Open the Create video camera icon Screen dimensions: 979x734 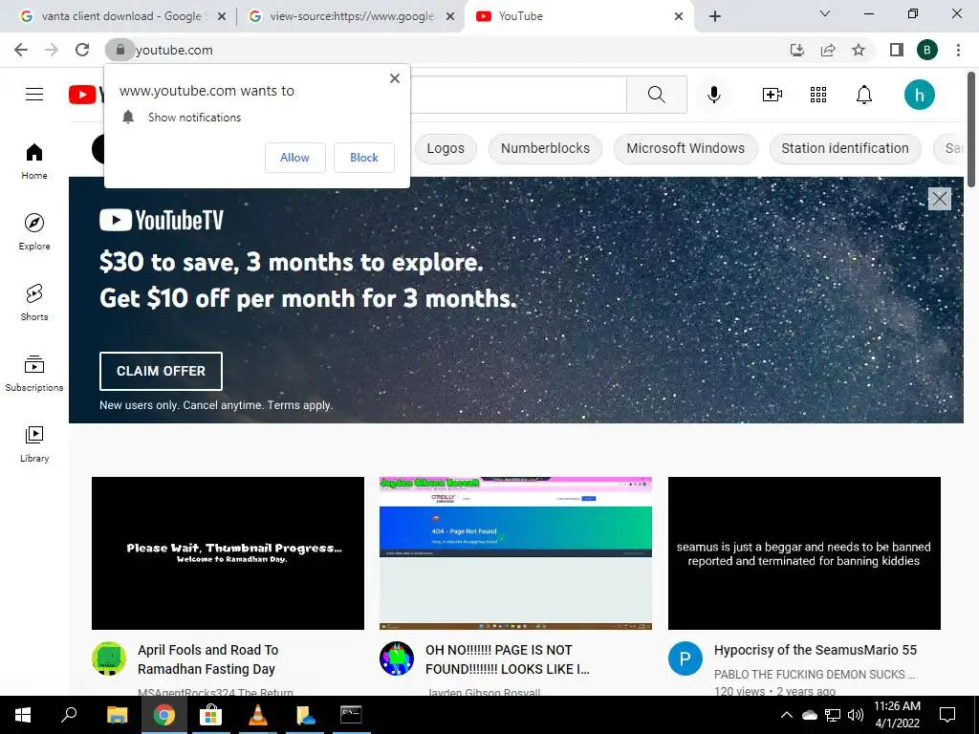772,95
